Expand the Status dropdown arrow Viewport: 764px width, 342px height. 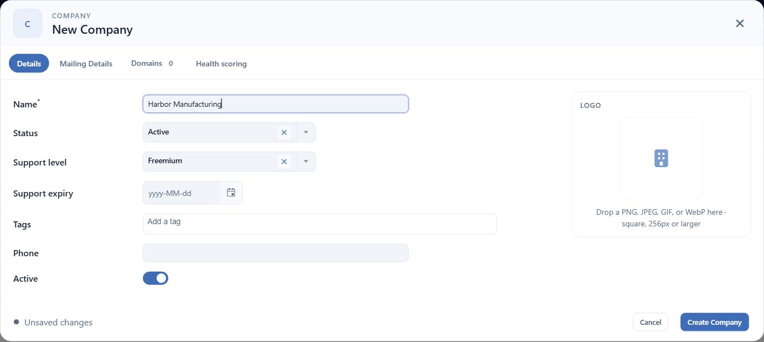pyautogui.click(x=306, y=132)
